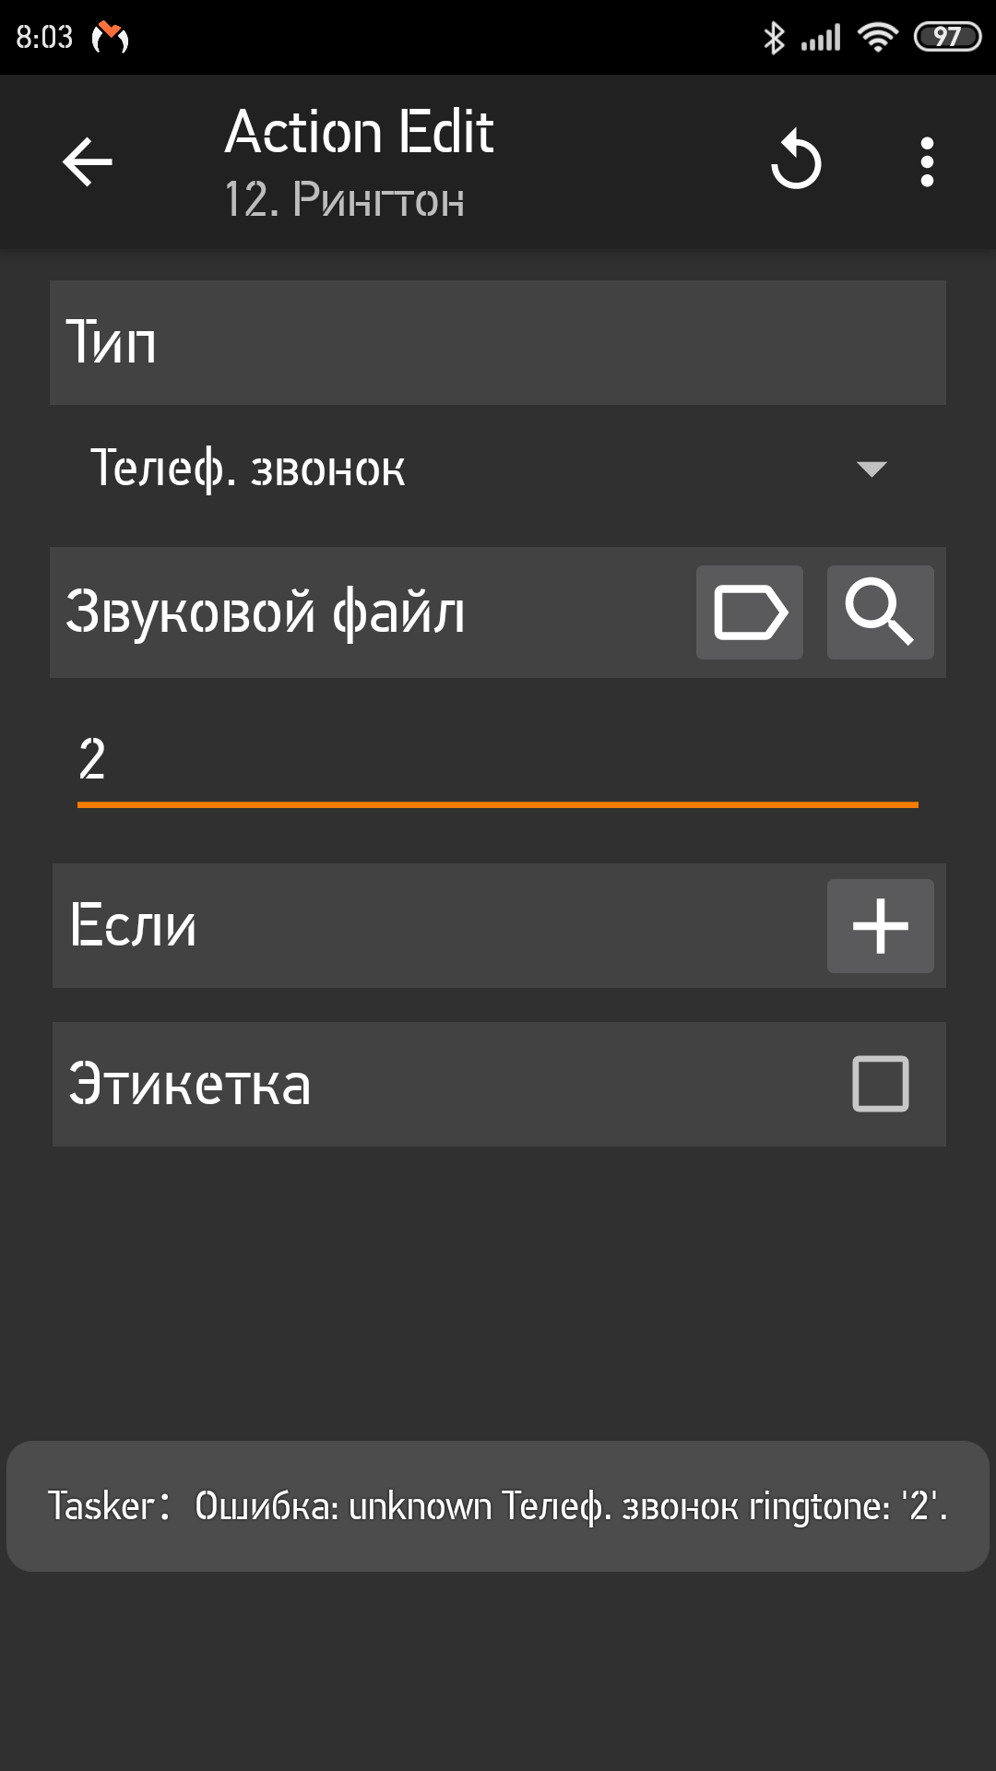Click the revert changes circular arrow icon
996x1771 pixels.
tap(796, 162)
